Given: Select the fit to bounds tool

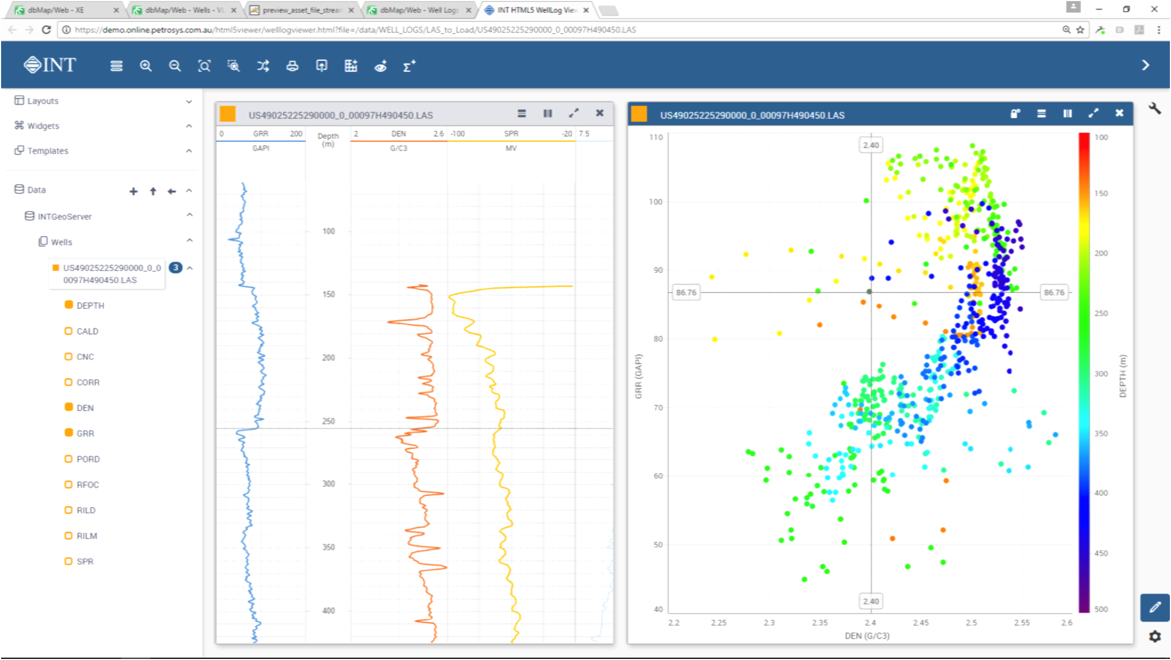Looking at the screenshot, I should 204,66.
